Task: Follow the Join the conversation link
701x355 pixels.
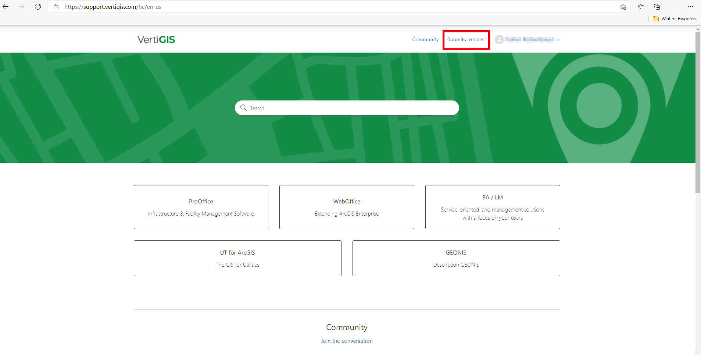Action: point(347,341)
